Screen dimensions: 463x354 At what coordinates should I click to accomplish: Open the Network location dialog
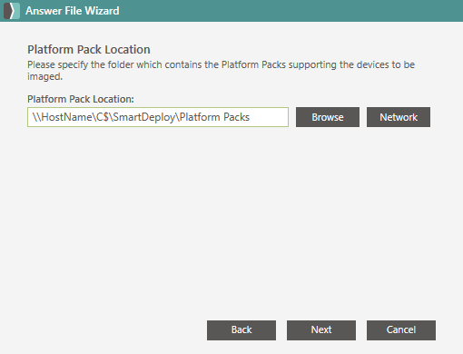tap(399, 117)
